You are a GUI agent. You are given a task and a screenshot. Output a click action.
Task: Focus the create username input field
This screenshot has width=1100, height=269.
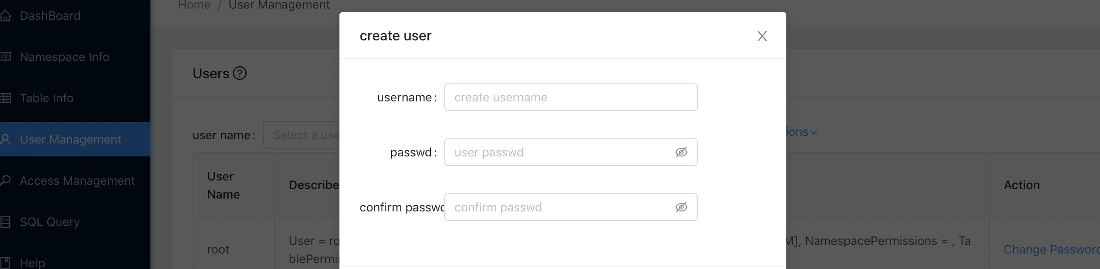point(571,97)
